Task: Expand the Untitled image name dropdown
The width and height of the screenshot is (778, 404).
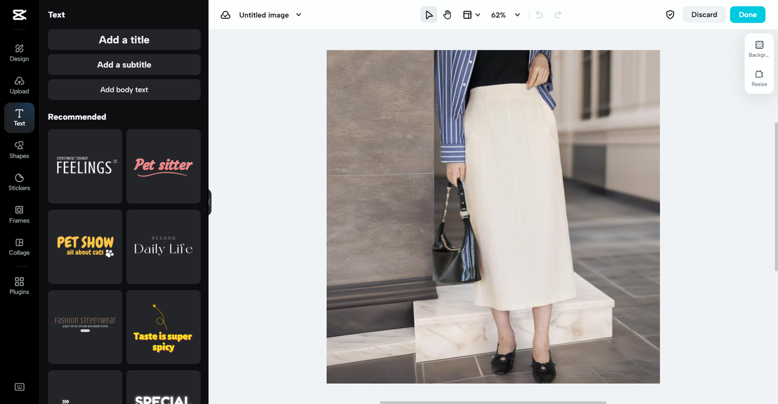Action: pos(298,15)
